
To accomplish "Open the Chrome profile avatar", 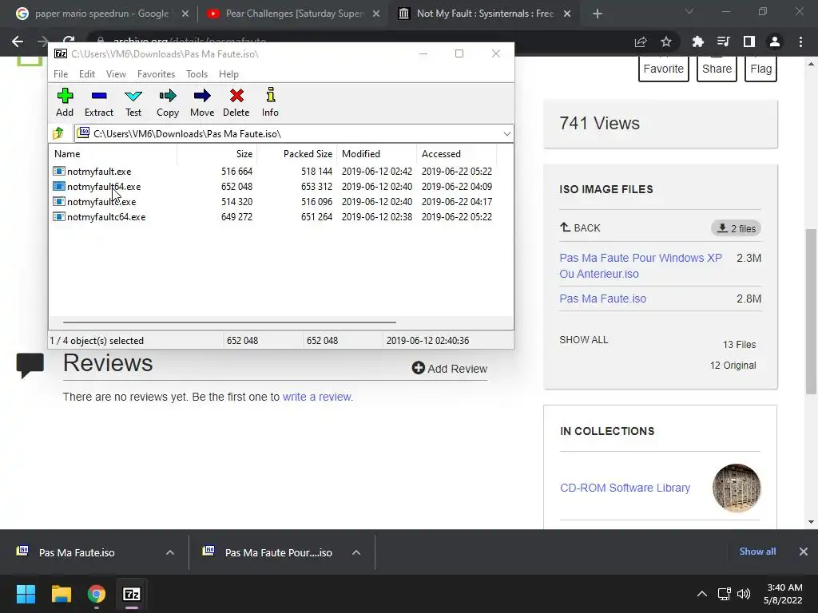I will click(775, 42).
